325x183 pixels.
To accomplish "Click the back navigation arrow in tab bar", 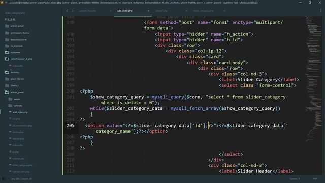I will [67, 11].
